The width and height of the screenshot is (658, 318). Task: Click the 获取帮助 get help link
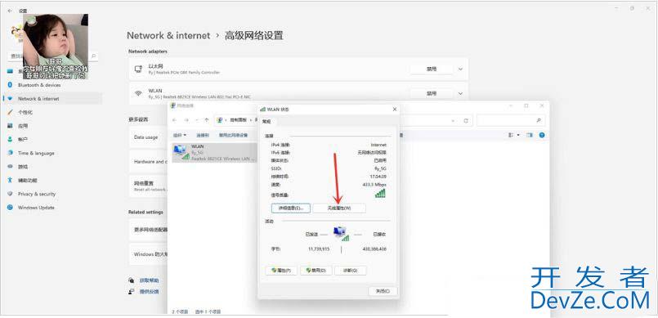[149, 280]
